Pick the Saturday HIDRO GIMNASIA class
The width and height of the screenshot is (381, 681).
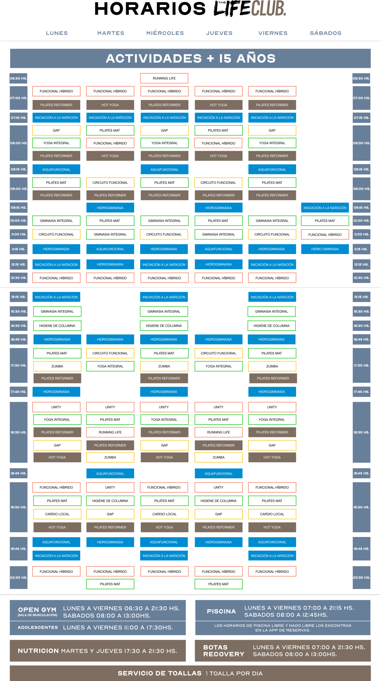coord(325,249)
